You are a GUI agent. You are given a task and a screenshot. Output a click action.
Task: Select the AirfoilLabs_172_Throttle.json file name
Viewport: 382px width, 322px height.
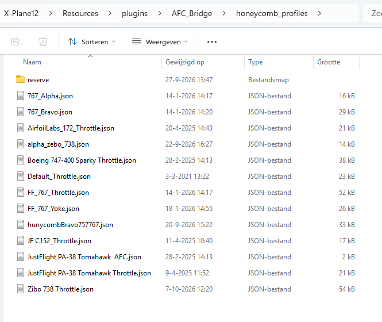pyautogui.click(x=71, y=128)
